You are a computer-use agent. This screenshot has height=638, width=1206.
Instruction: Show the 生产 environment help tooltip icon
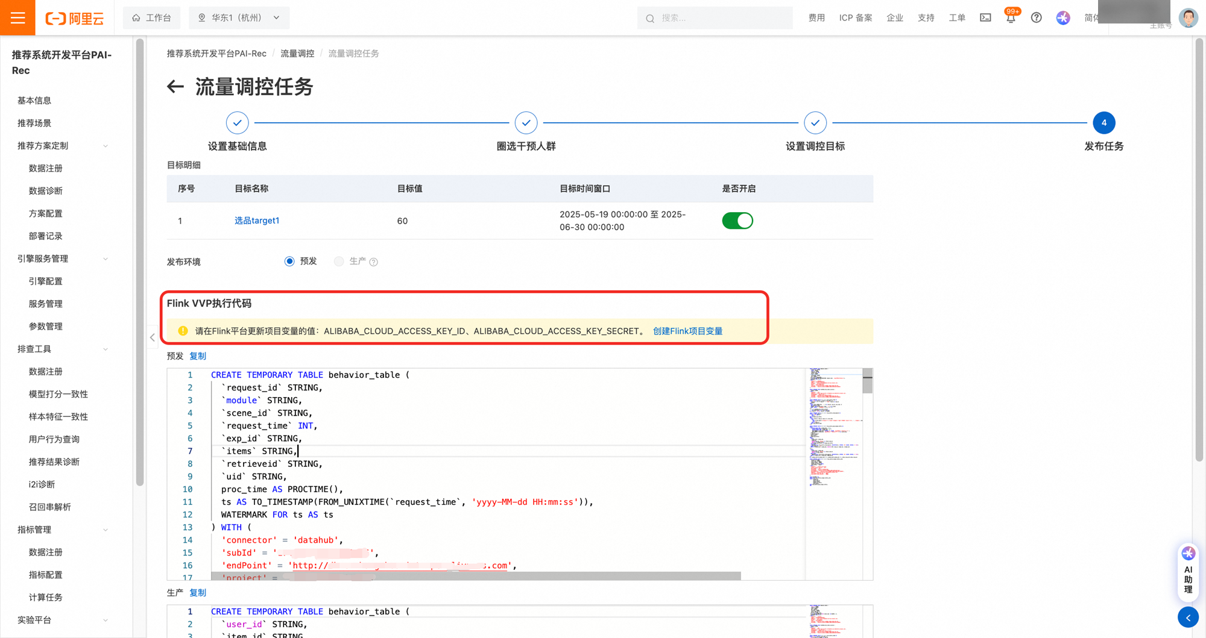click(373, 262)
